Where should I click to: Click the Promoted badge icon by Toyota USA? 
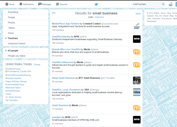(6, 71)
